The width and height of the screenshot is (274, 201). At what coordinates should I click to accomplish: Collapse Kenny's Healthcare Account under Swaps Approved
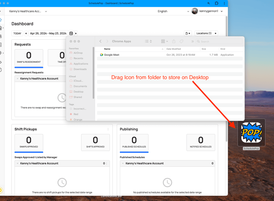pos(18,164)
